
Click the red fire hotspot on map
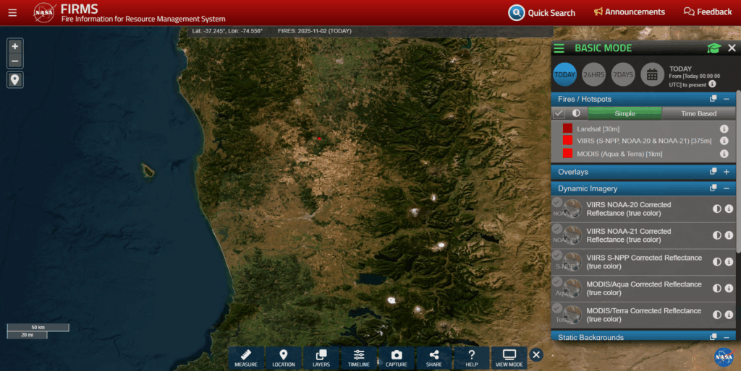point(318,138)
